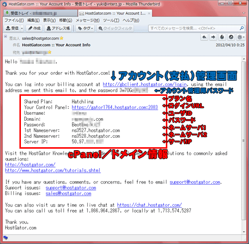Click the Thunderbird icon in title bar

[4, 4]
